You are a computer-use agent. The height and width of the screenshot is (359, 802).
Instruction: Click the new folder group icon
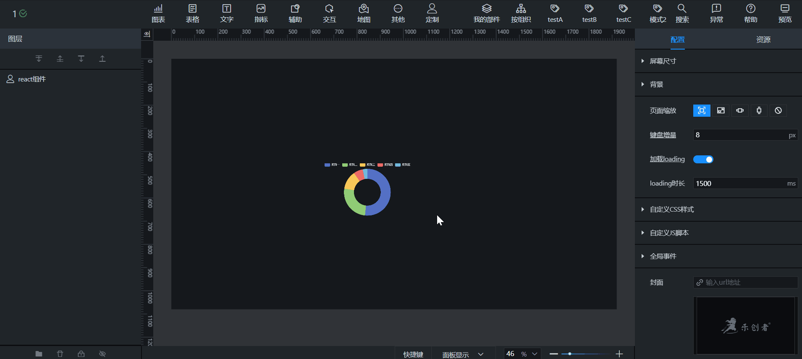39,354
